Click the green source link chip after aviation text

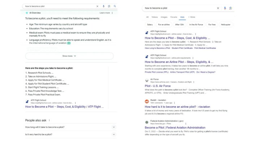(x=69, y=43)
